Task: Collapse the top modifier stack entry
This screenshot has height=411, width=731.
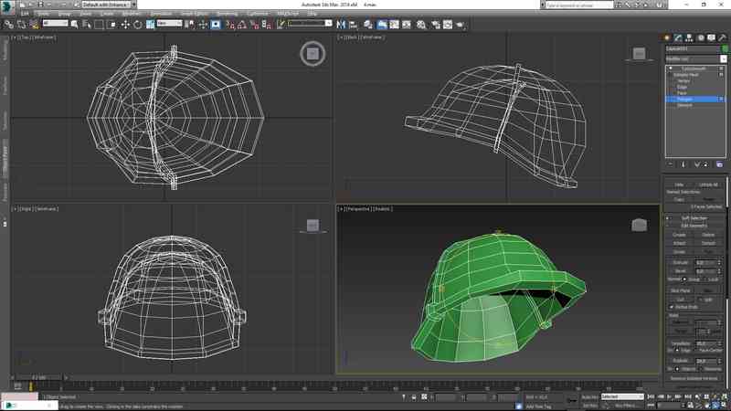Action: 671,68
